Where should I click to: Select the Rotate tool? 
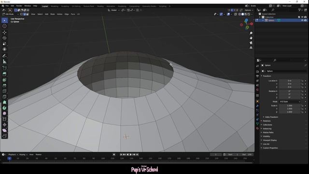pos(4,38)
